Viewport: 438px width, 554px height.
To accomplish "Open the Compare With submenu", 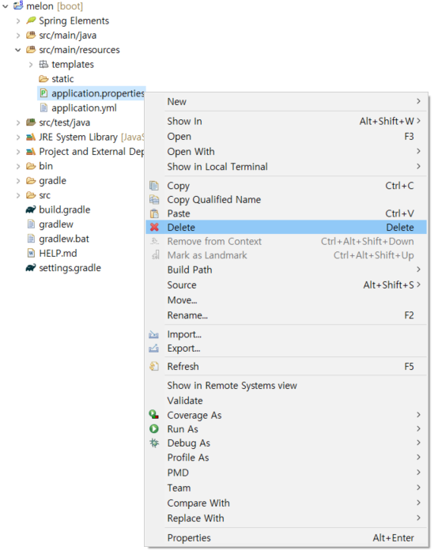I will click(x=286, y=503).
